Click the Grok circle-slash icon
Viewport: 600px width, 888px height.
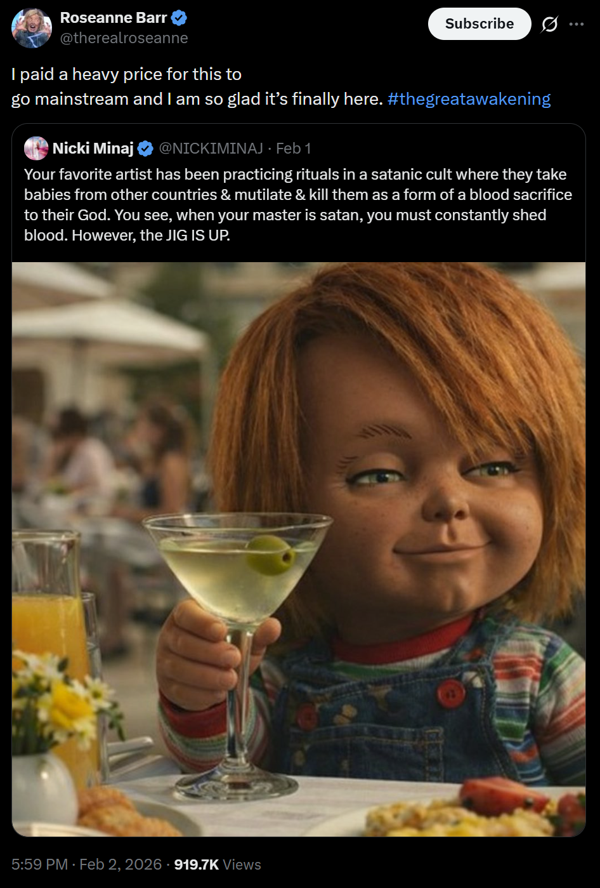pyautogui.click(x=549, y=24)
